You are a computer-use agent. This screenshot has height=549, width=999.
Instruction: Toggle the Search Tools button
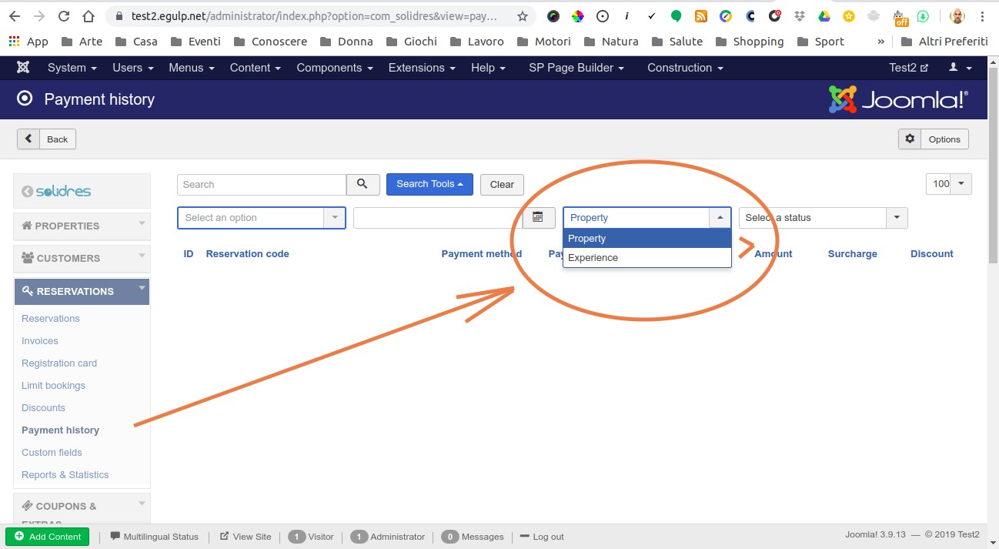(429, 184)
